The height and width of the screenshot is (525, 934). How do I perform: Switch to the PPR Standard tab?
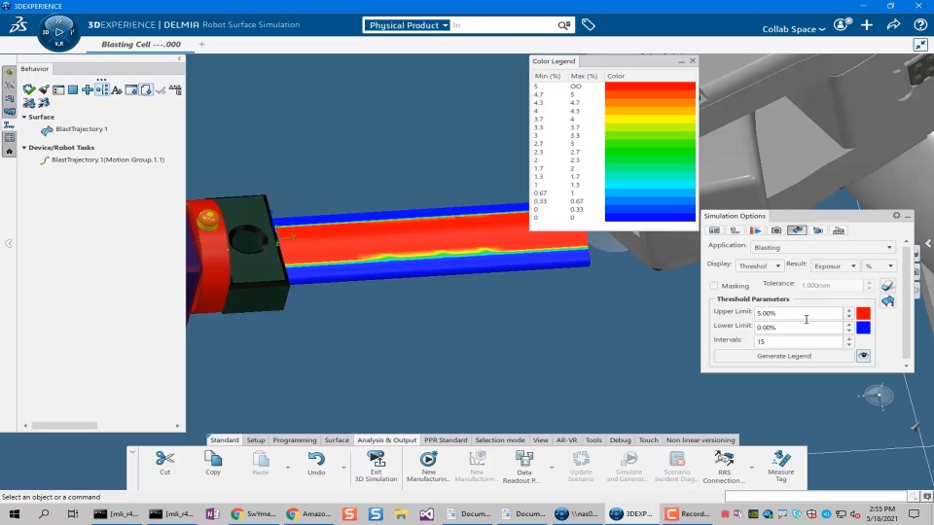(446, 439)
